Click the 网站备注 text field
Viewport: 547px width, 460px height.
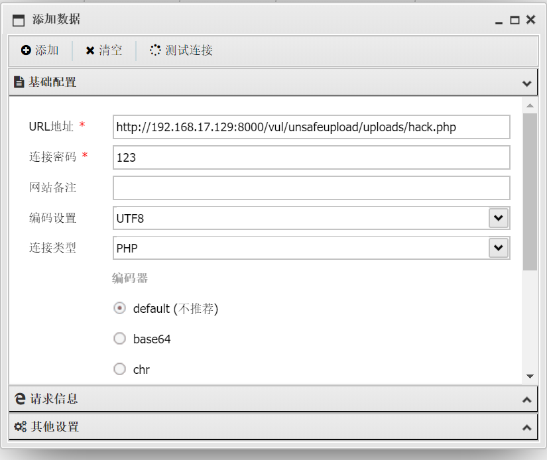[311, 188]
